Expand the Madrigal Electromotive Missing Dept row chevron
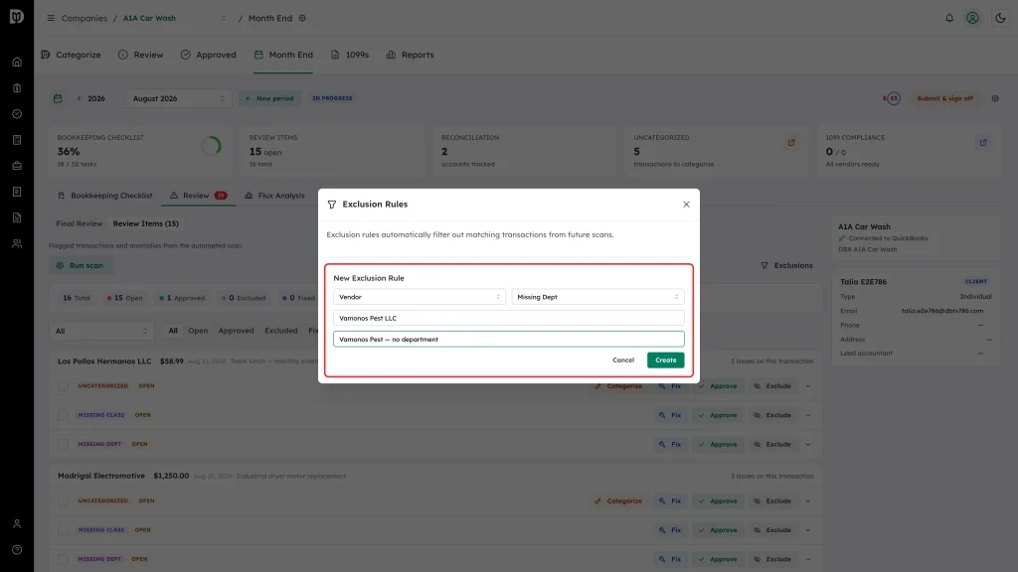1018x572 pixels. [807, 559]
